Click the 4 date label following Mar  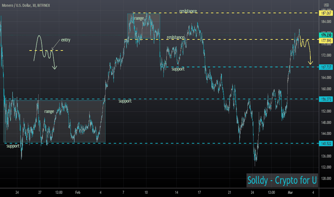[313, 193]
